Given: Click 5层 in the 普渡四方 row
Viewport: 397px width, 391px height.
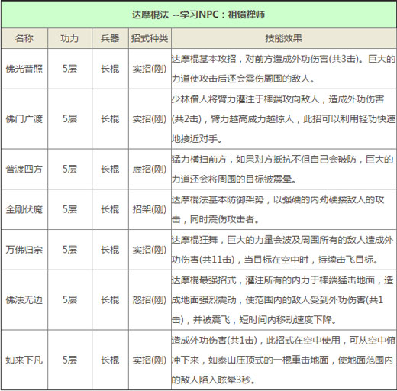Looking at the screenshot, I should (x=69, y=169).
